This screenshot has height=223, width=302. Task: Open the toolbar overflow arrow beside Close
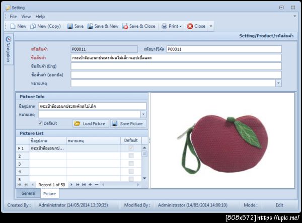coord(211,26)
